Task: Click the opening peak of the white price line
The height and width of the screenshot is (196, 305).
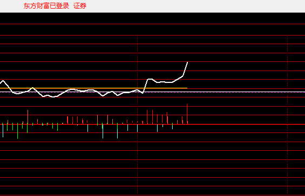Action: point(3,81)
